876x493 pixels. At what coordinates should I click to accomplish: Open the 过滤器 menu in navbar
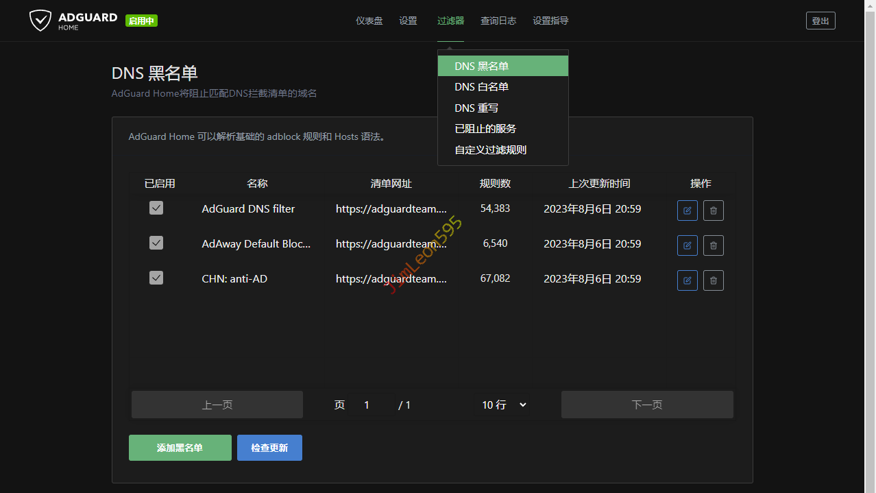(450, 21)
